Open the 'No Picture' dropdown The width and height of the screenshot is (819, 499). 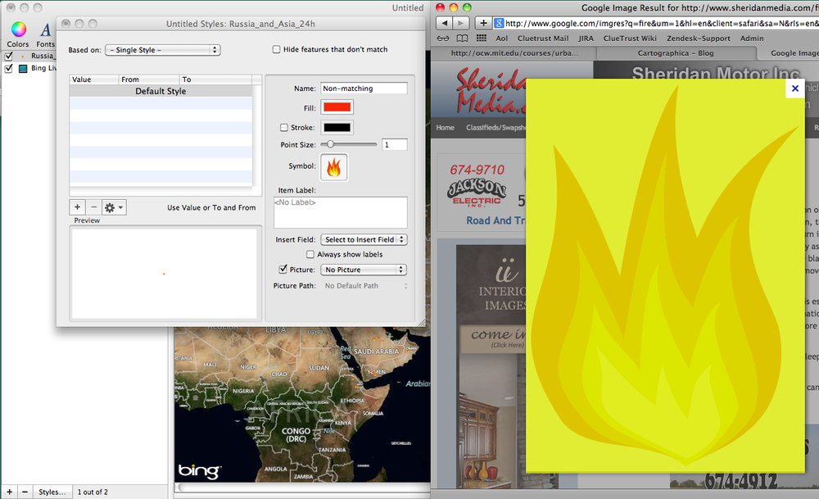[364, 269]
